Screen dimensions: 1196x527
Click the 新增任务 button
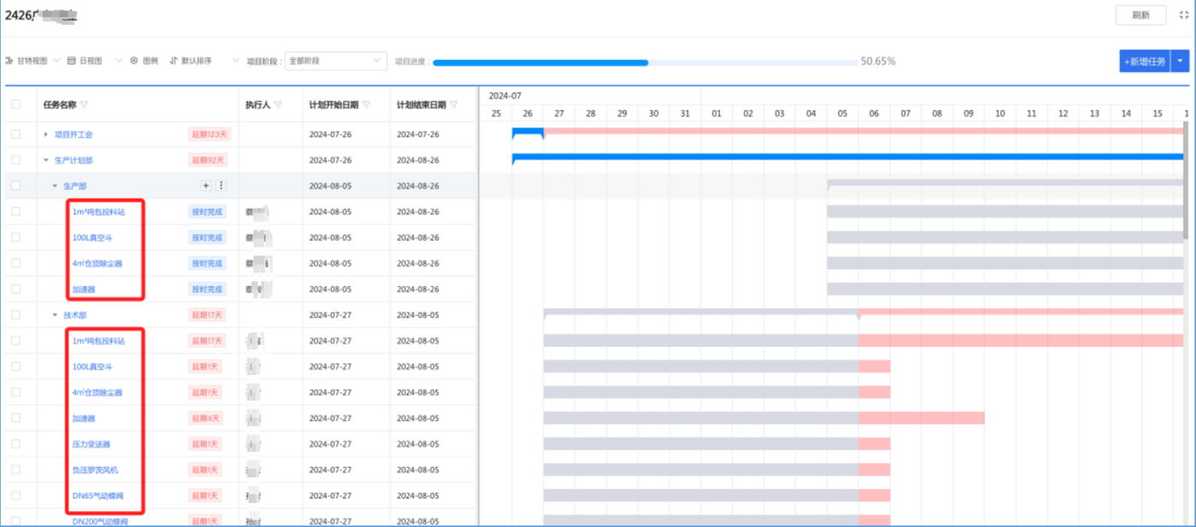click(1144, 61)
